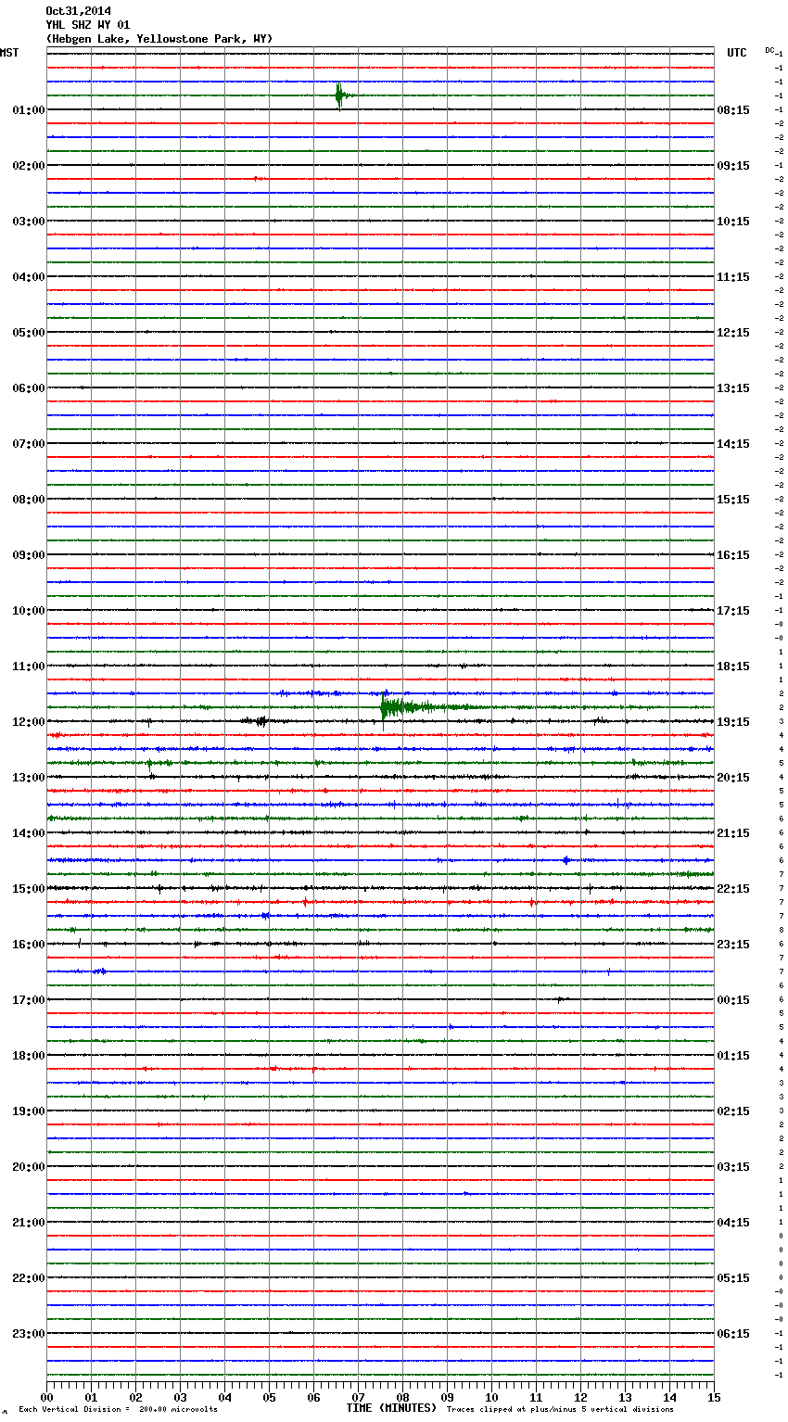Click minute axis tick label 05
788x1422 pixels.
coord(270,1396)
